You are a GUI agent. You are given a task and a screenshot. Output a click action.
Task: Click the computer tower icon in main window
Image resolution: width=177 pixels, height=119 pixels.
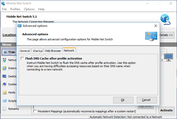click(x=167, y=55)
